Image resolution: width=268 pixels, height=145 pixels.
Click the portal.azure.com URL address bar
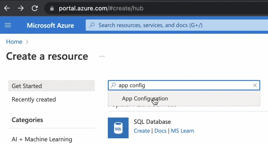[x=156, y=9]
